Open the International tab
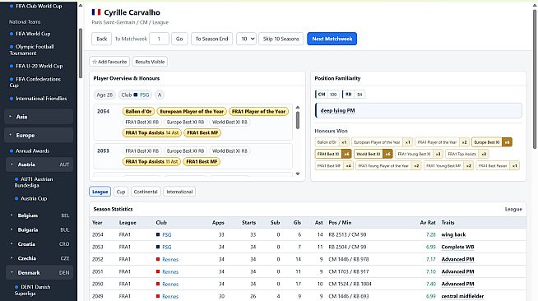Viewport: 538px width, 301px height. [x=179, y=192]
